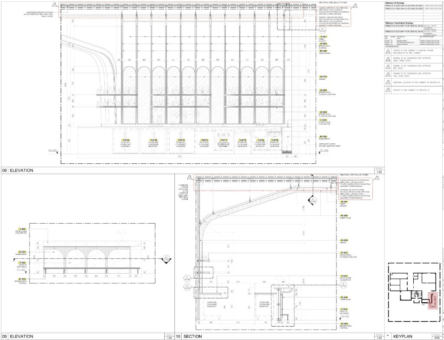The width and height of the screenshot is (444, 340).
Task: Click revision triangle beside small power note
Action: pyautogui.click(x=388, y=59)
